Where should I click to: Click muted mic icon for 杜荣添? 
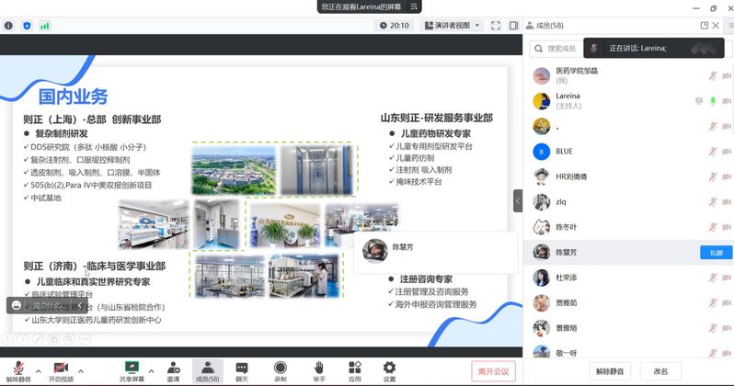pyautogui.click(x=713, y=278)
